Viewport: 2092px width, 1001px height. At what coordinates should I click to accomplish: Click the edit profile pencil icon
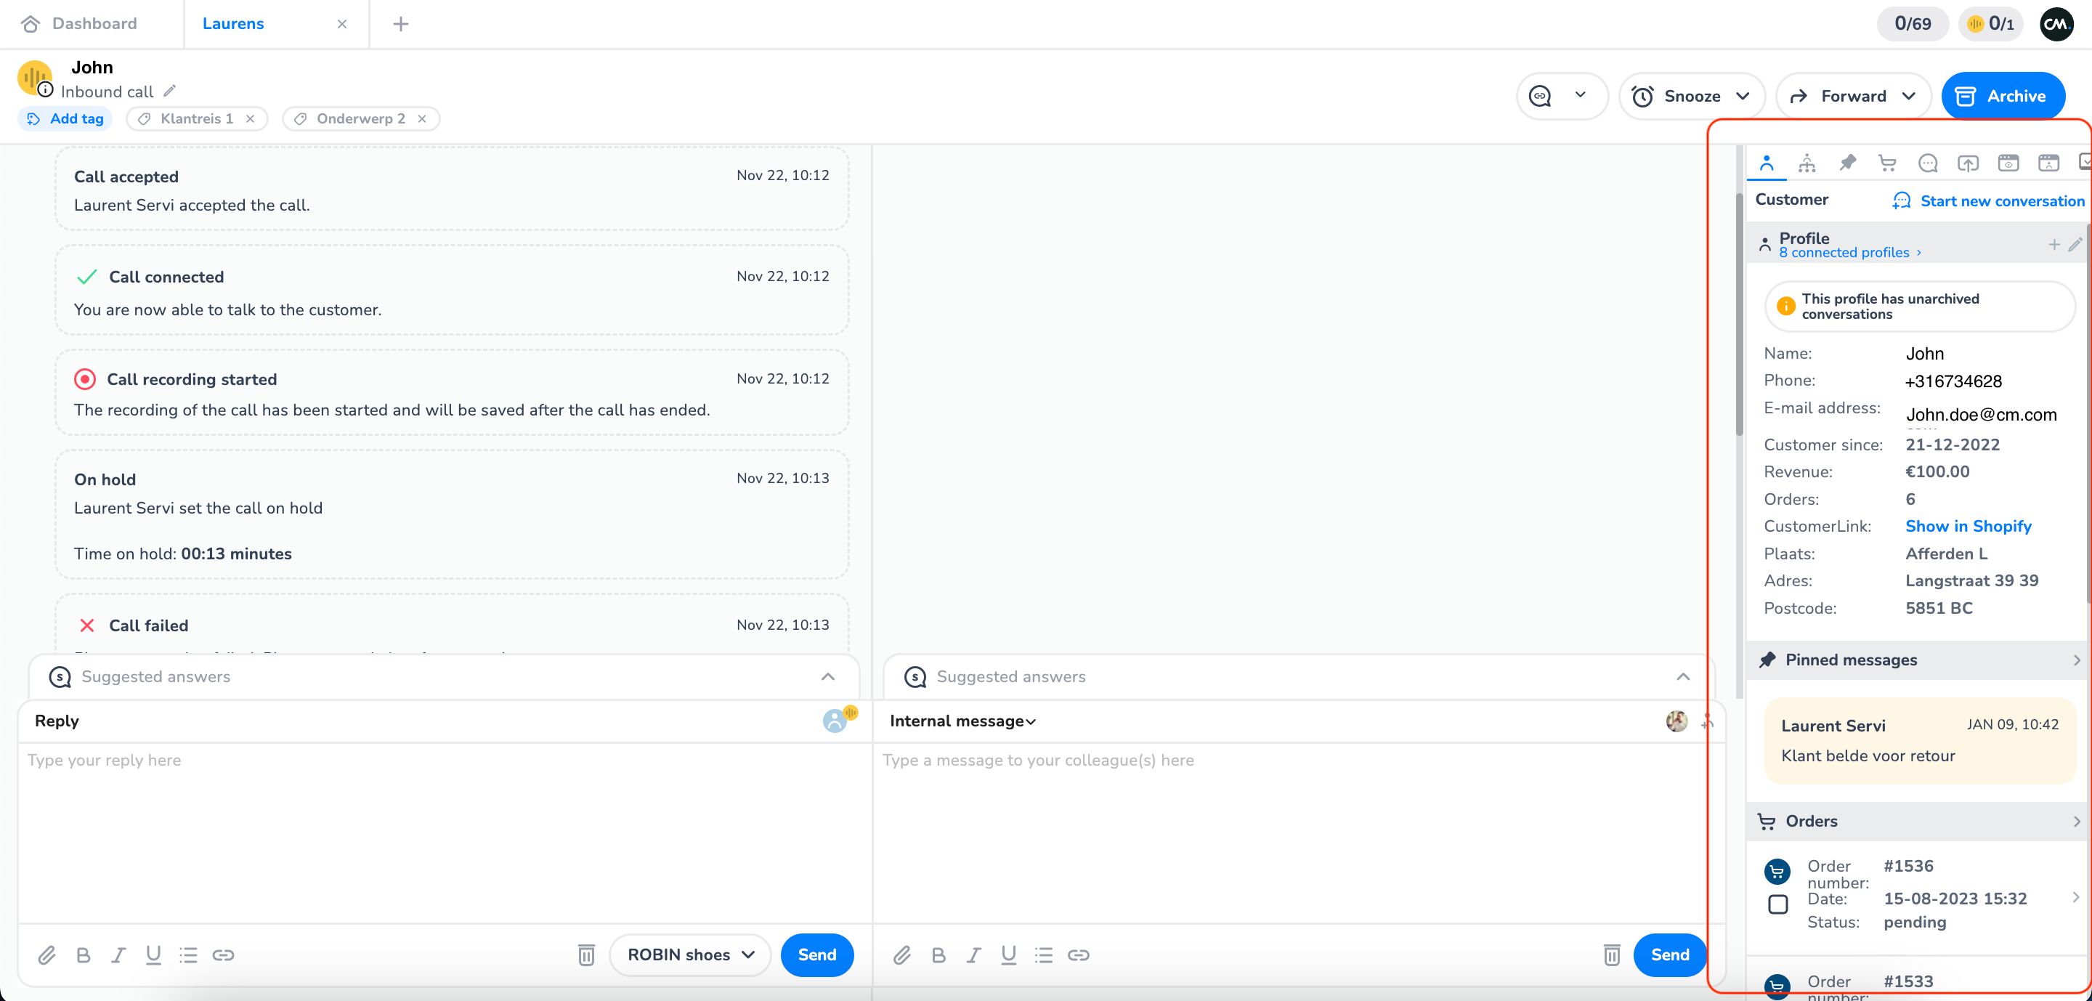[2075, 244]
